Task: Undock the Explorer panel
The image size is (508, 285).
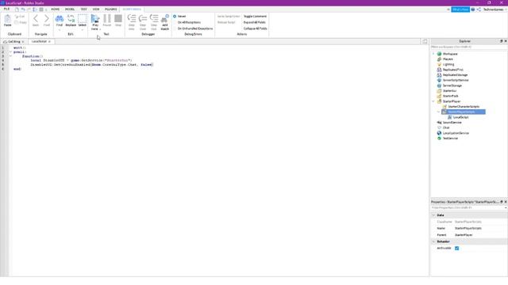Action: coord(501,41)
